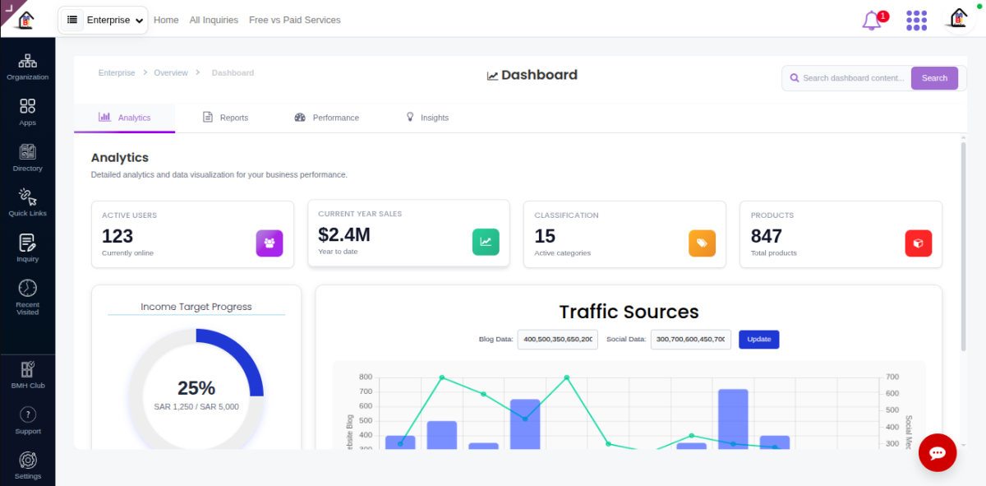Open the Directory sidebar item
986x486 pixels.
(27, 157)
